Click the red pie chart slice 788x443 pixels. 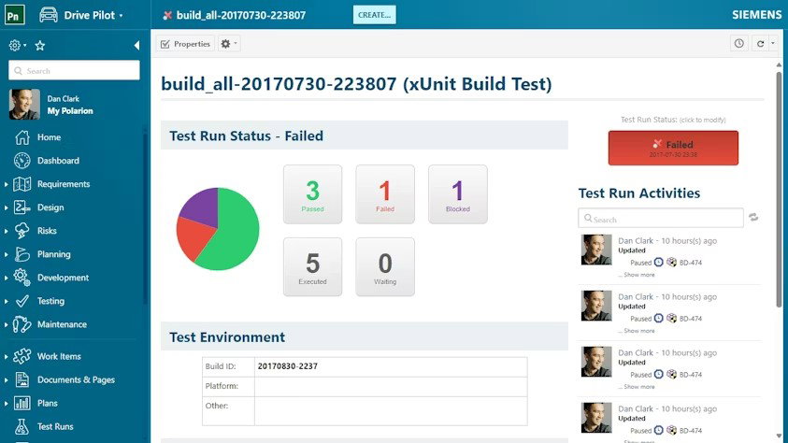point(194,239)
